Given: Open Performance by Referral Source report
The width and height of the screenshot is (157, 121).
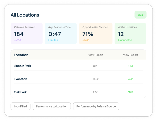Looking at the screenshot, I should pos(96,106).
